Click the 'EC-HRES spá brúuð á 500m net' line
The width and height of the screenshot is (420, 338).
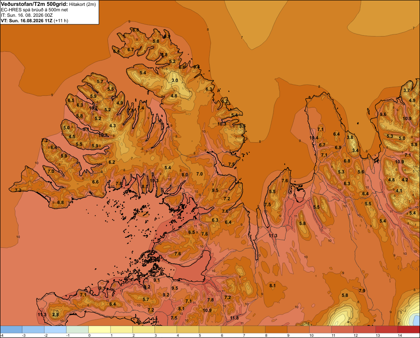pos(34,10)
